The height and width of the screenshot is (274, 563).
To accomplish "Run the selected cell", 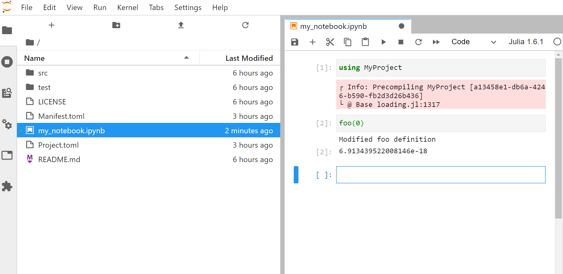I will point(383,42).
